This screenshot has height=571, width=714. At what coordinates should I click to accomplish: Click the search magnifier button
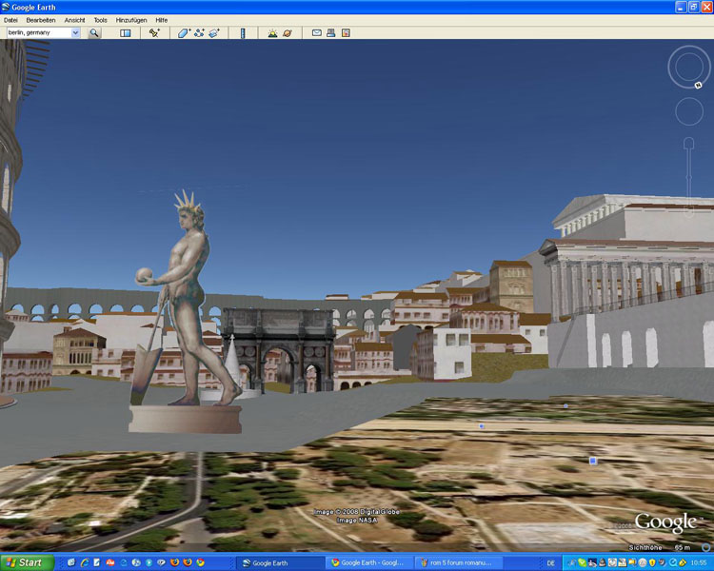tap(94, 32)
